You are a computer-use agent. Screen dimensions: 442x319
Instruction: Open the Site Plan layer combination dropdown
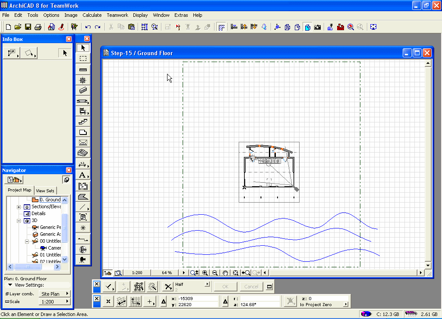[x=54, y=294]
